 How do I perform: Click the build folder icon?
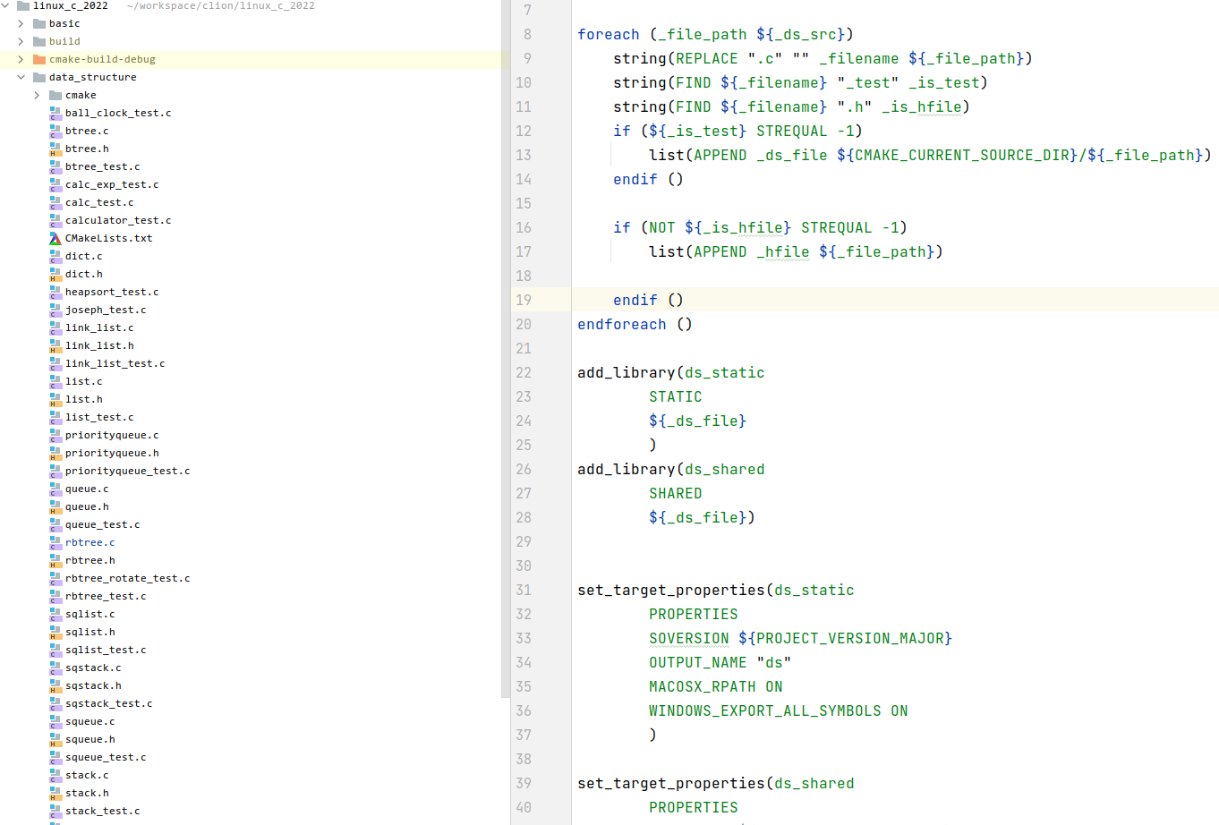pyautogui.click(x=38, y=41)
